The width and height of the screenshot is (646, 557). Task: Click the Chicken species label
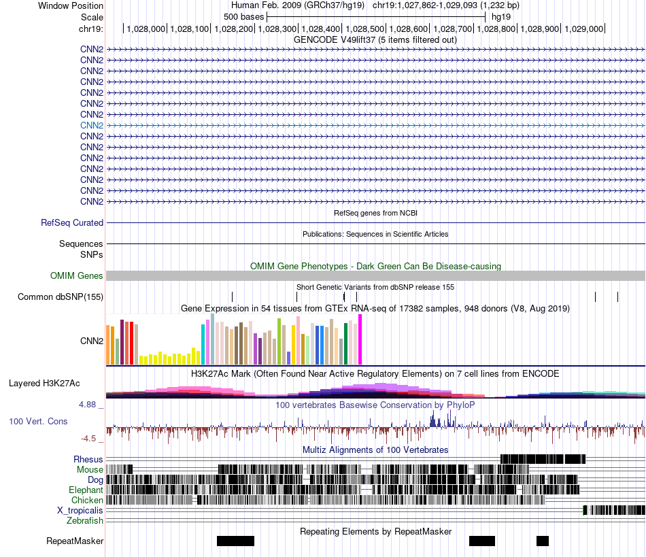(x=87, y=500)
